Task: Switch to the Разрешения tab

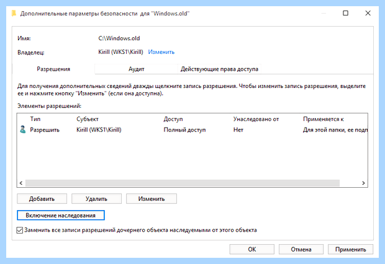Action: 53,69
